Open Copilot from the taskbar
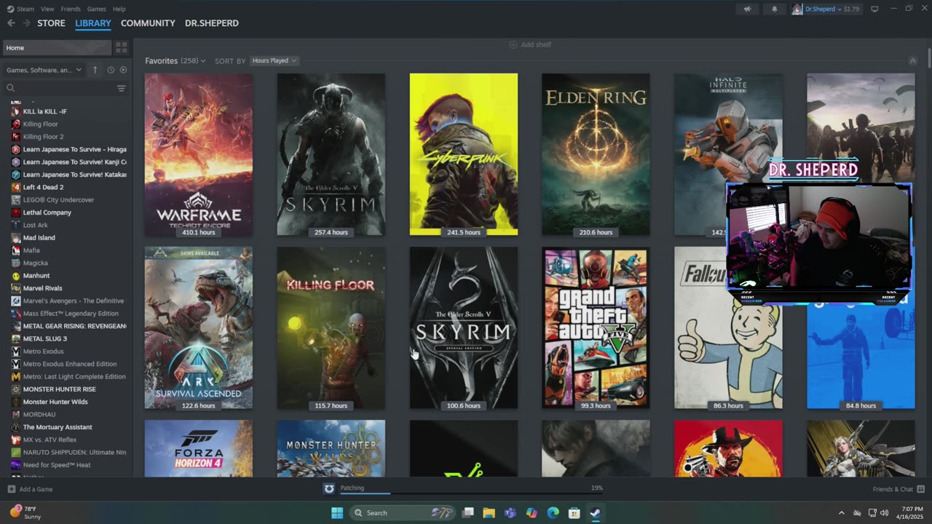 (532, 513)
